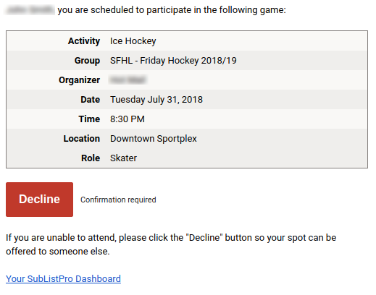Select the 8:30 PM time value
This screenshot has width=376, height=295.
point(128,119)
